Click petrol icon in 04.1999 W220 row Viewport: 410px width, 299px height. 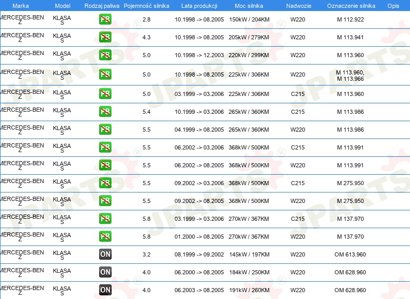pyautogui.click(x=105, y=129)
